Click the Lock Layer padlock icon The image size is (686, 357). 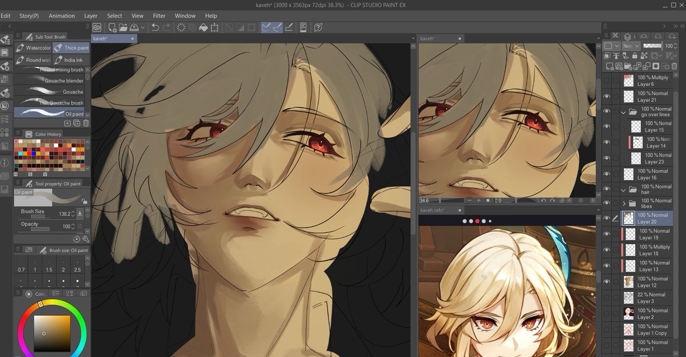click(x=635, y=56)
